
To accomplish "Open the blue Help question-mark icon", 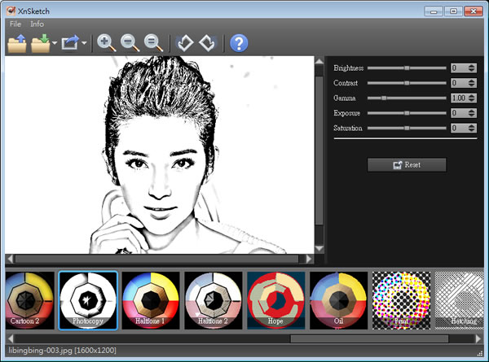I will point(238,43).
